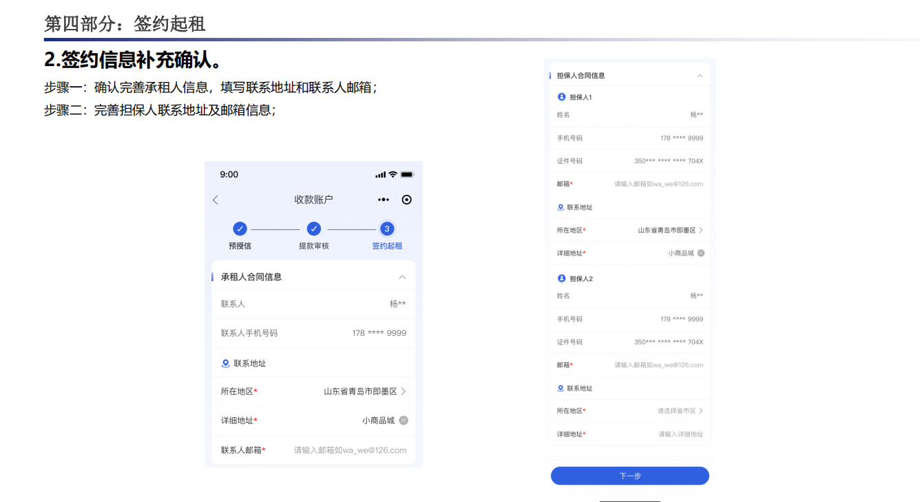Clear 详细地址 小商品城 in 承租人 form
Image resolution: width=920 pixels, height=502 pixels.
(x=404, y=420)
